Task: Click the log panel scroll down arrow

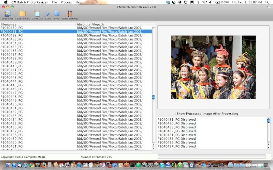Action: click(x=269, y=148)
